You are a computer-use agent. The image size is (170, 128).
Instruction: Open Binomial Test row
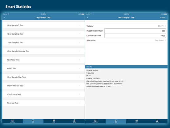point(43,103)
